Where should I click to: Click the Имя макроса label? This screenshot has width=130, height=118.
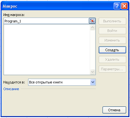coord(14,15)
